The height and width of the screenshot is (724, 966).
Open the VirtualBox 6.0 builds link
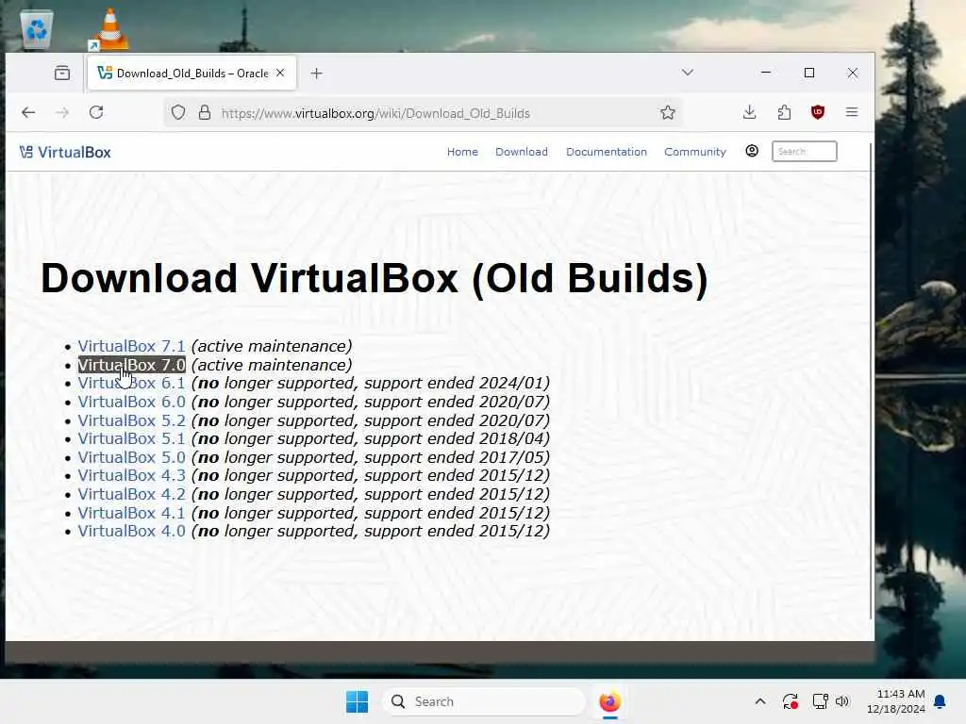click(x=131, y=402)
